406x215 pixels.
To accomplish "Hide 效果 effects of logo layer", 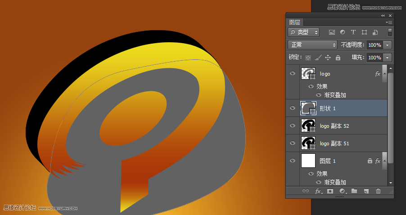I will click(x=311, y=86).
